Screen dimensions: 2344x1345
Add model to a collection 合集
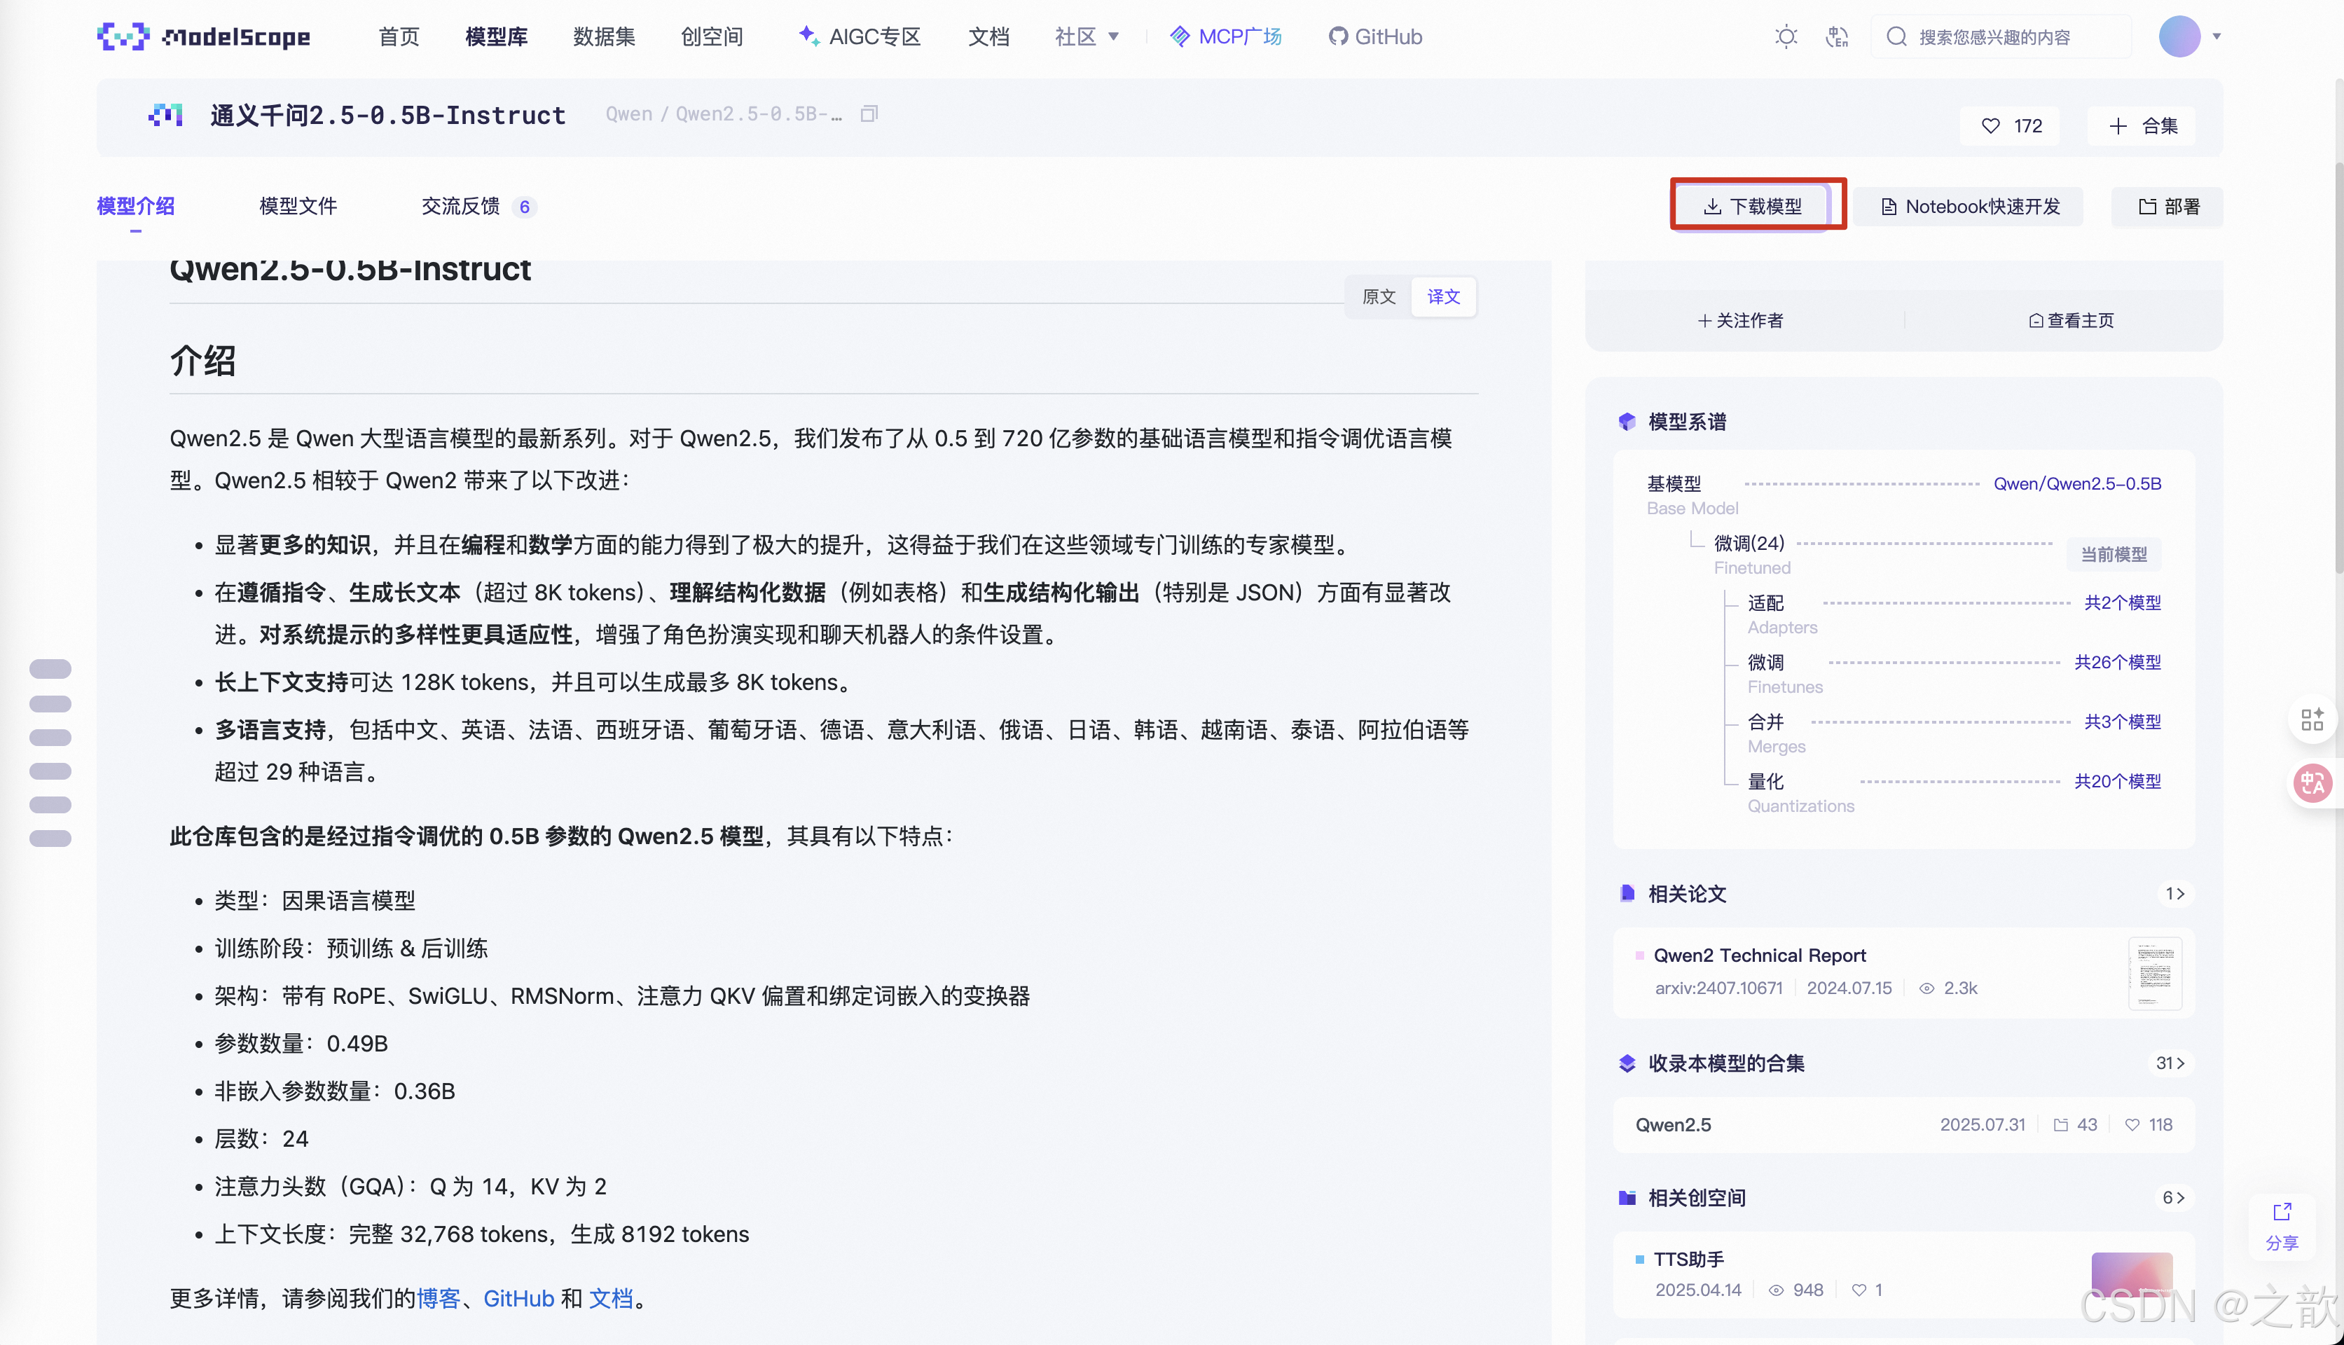click(x=2141, y=125)
